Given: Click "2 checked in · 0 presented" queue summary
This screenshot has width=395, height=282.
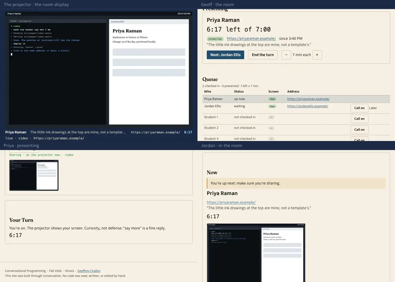Looking at the screenshot, I should point(221,86).
